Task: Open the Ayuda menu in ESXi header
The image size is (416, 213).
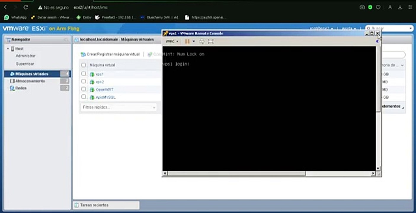Action: (x=349, y=28)
